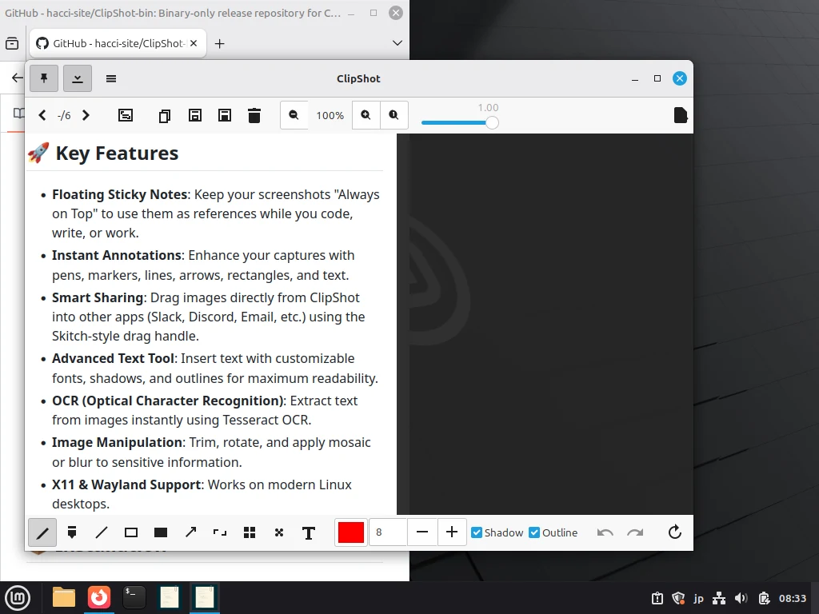Screen dimensions: 819x614
Task: Select the Blur tool
Action: click(x=279, y=532)
